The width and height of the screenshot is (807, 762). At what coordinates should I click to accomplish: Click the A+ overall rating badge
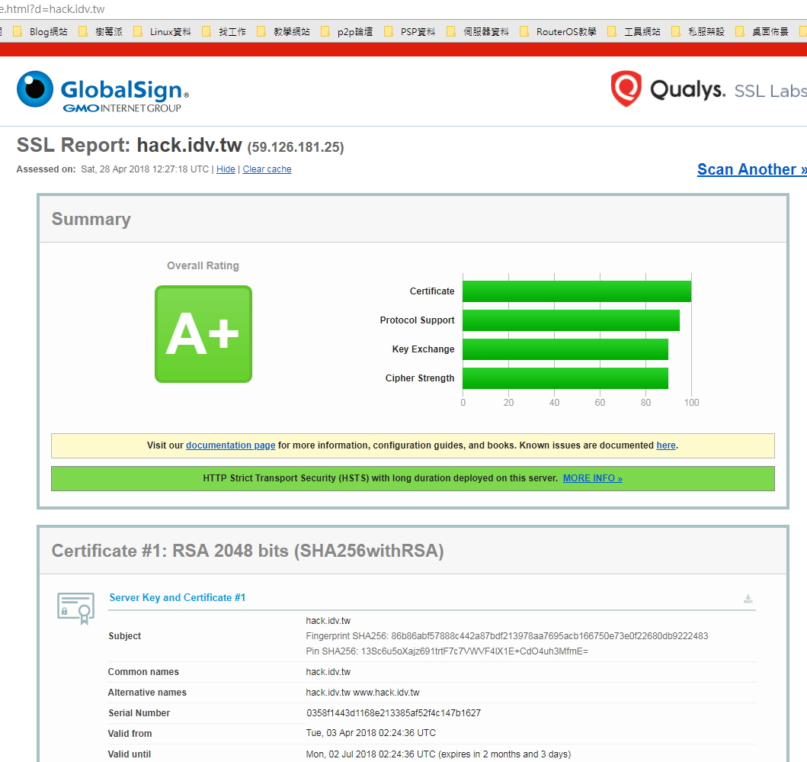click(203, 334)
